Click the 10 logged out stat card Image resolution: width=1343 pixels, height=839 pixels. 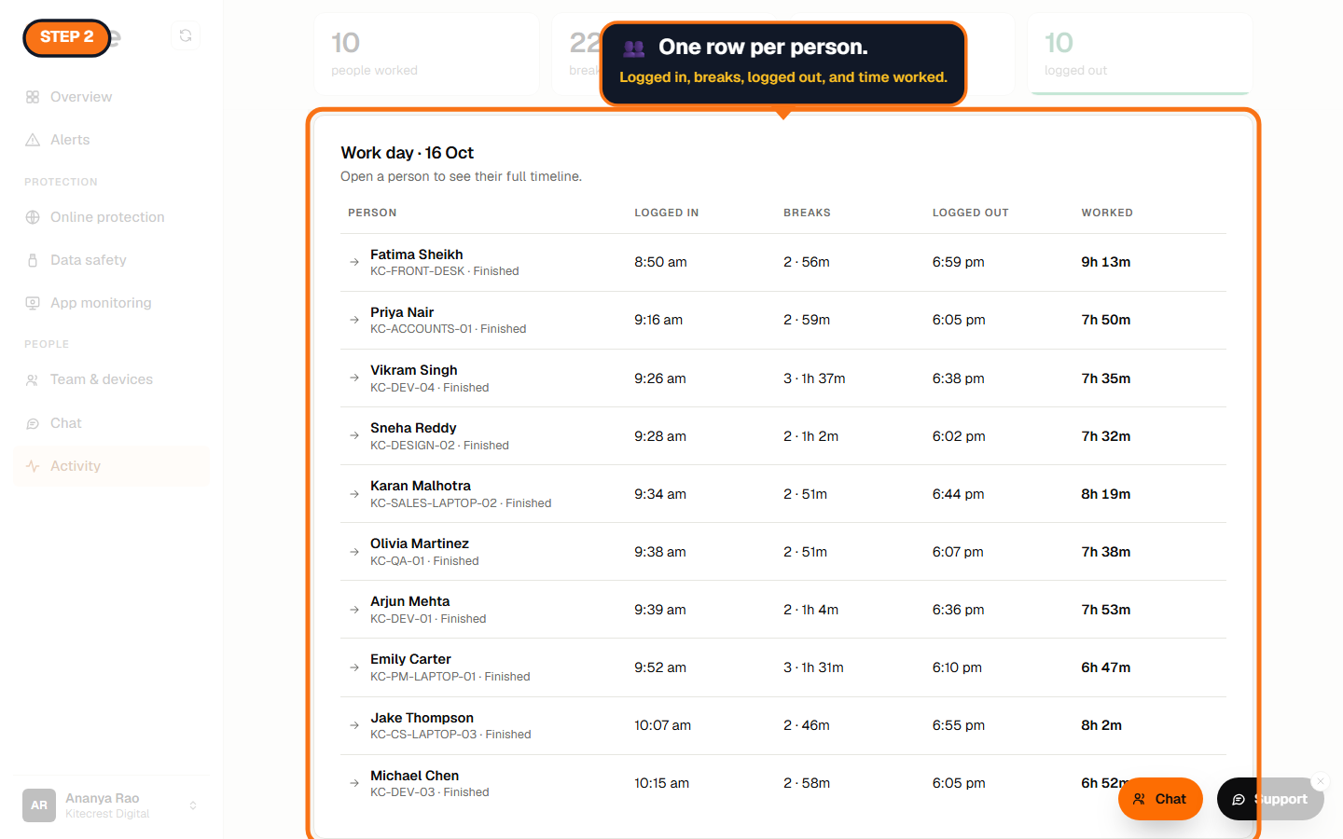coord(1140,54)
